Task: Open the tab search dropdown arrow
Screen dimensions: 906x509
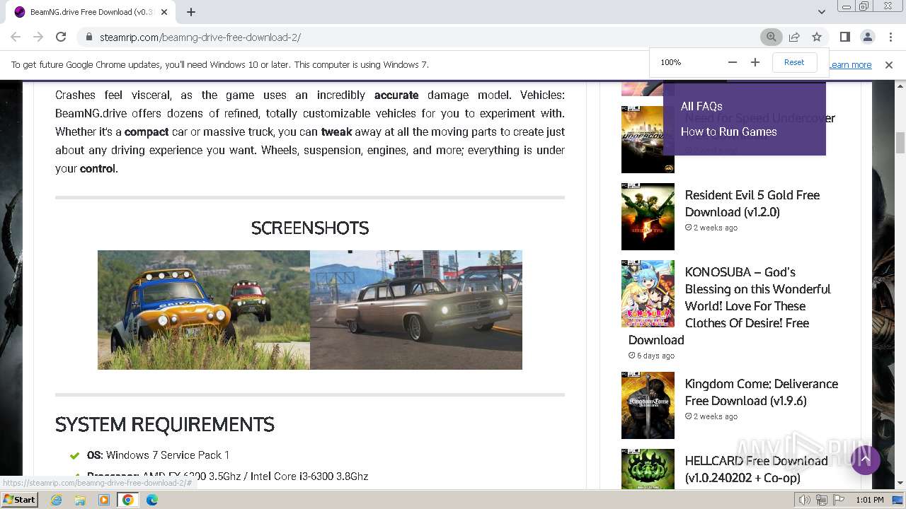Action: point(821,12)
